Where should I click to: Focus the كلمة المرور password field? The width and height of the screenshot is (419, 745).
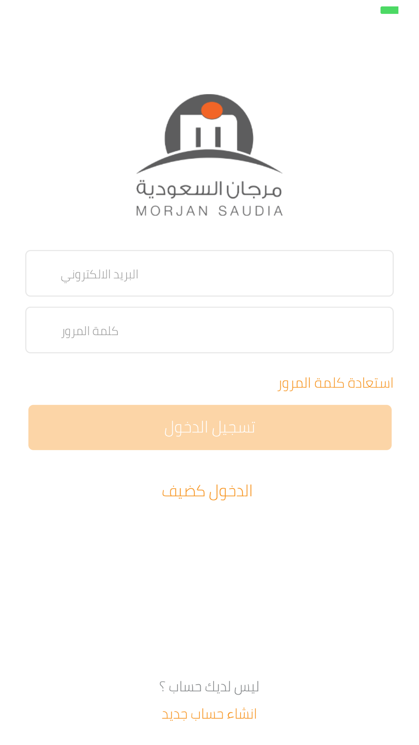coord(209,330)
